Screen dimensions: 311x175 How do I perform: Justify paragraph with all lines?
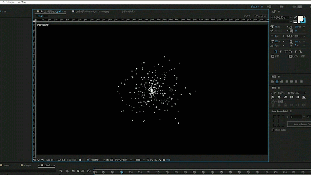coord(302,82)
